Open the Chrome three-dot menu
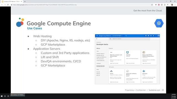Viewport: 177px width, 99px height. 175,5
